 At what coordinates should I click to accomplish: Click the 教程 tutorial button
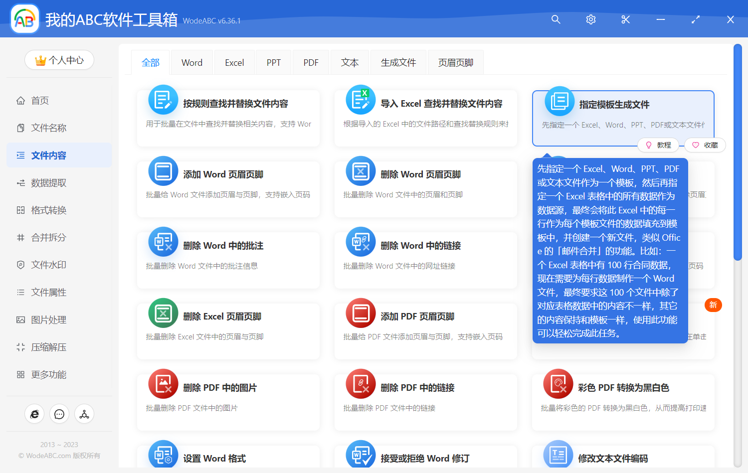tap(658, 145)
